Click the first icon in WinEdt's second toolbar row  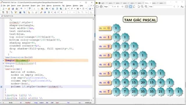coord(3,12)
